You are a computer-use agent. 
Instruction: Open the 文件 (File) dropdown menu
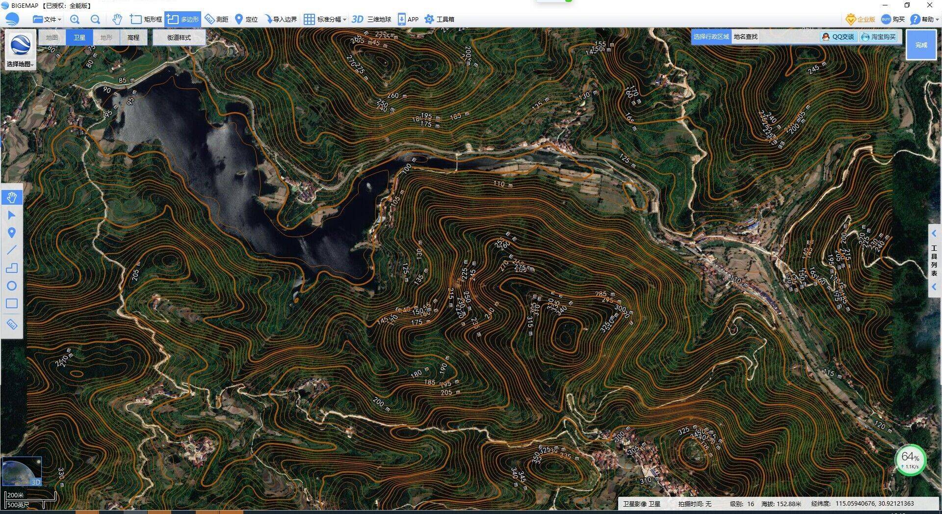pyautogui.click(x=47, y=19)
